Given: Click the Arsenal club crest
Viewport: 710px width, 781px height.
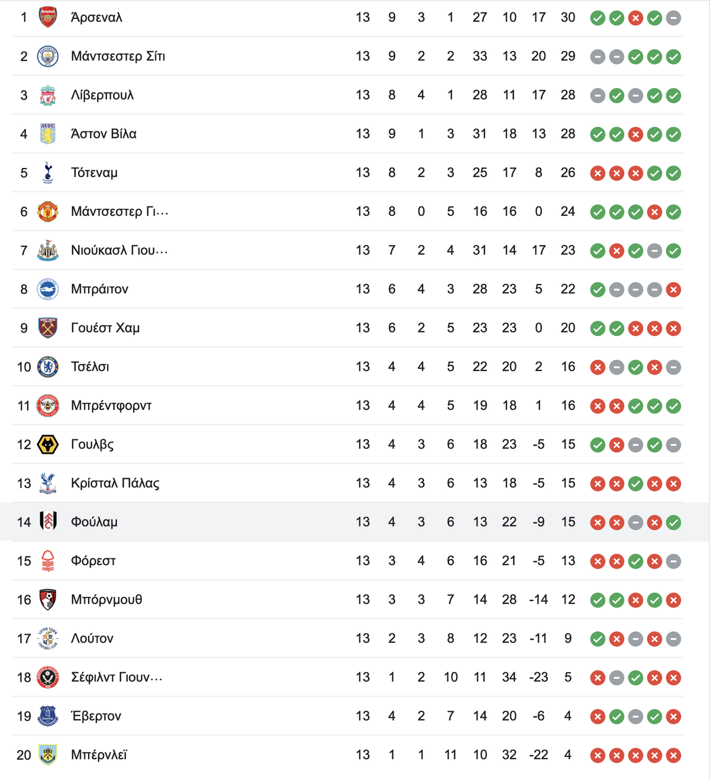Looking at the screenshot, I should click(47, 17).
